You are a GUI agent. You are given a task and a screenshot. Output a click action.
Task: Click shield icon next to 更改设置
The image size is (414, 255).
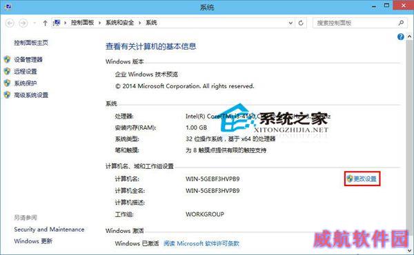pos(350,178)
